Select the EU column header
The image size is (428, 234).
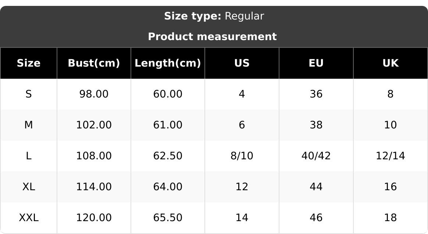point(316,63)
